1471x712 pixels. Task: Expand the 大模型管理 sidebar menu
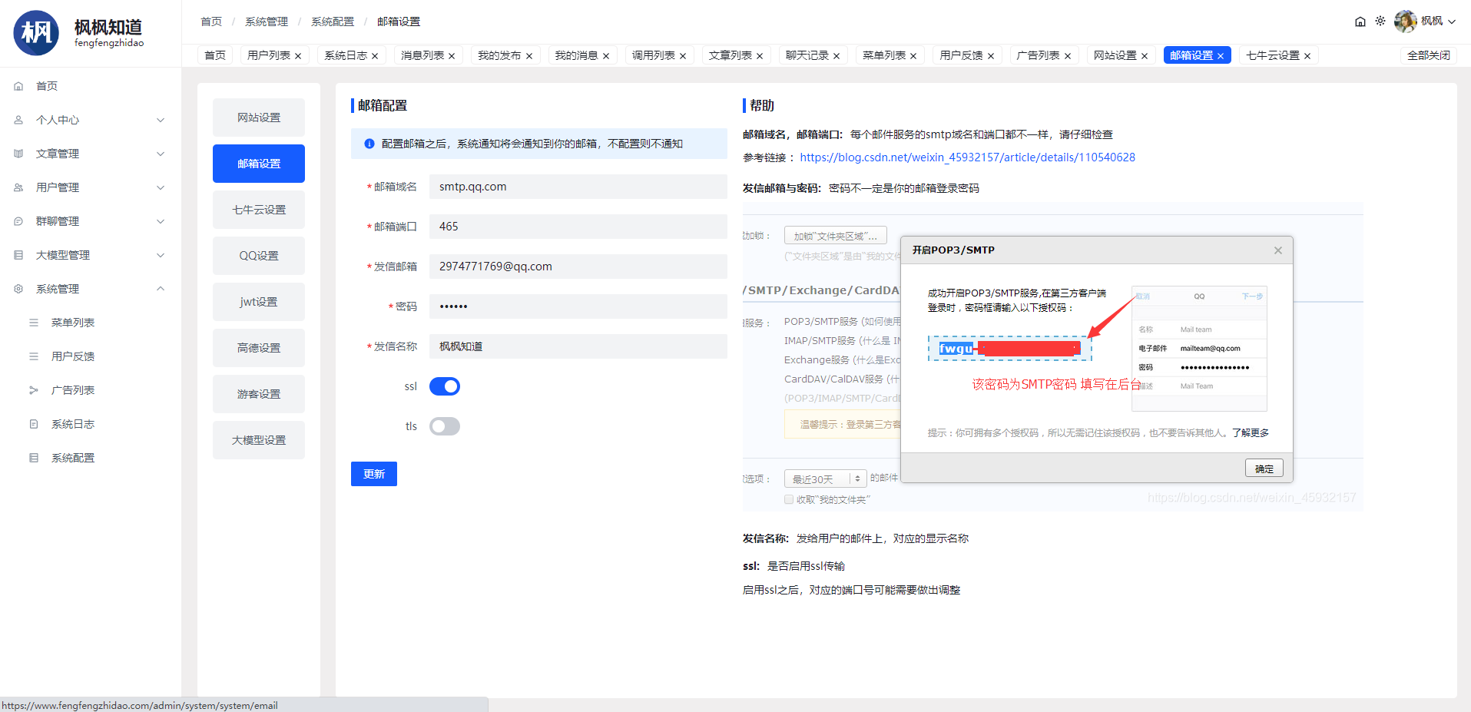point(90,255)
